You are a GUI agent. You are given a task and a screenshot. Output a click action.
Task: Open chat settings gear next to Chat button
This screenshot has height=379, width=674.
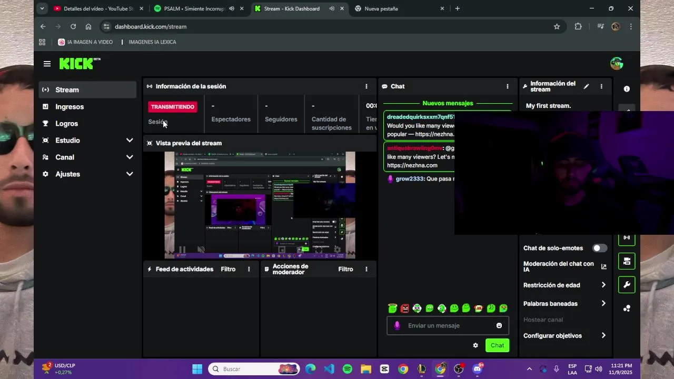(475, 345)
